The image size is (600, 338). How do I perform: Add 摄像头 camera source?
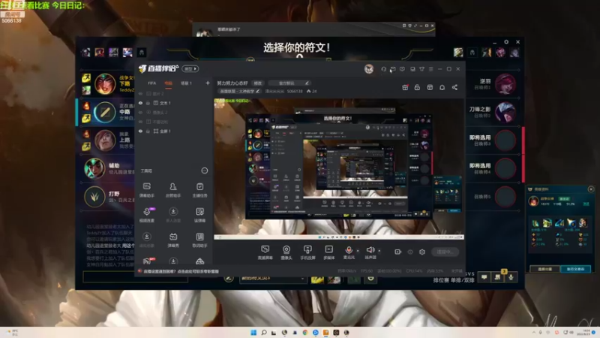tap(286, 252)
